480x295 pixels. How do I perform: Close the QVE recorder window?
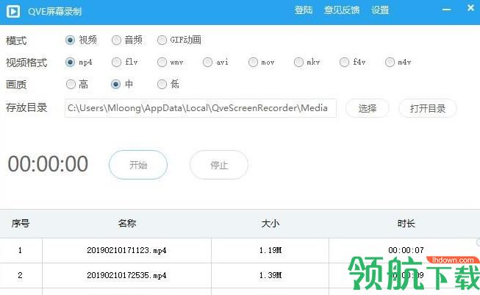[x=470, y=7]
